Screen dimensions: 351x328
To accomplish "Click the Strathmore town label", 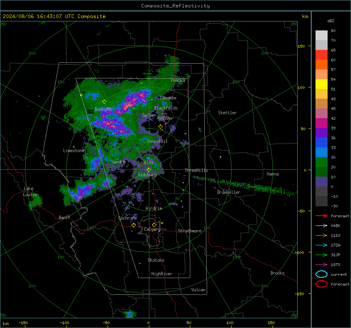I will [190, 231].
